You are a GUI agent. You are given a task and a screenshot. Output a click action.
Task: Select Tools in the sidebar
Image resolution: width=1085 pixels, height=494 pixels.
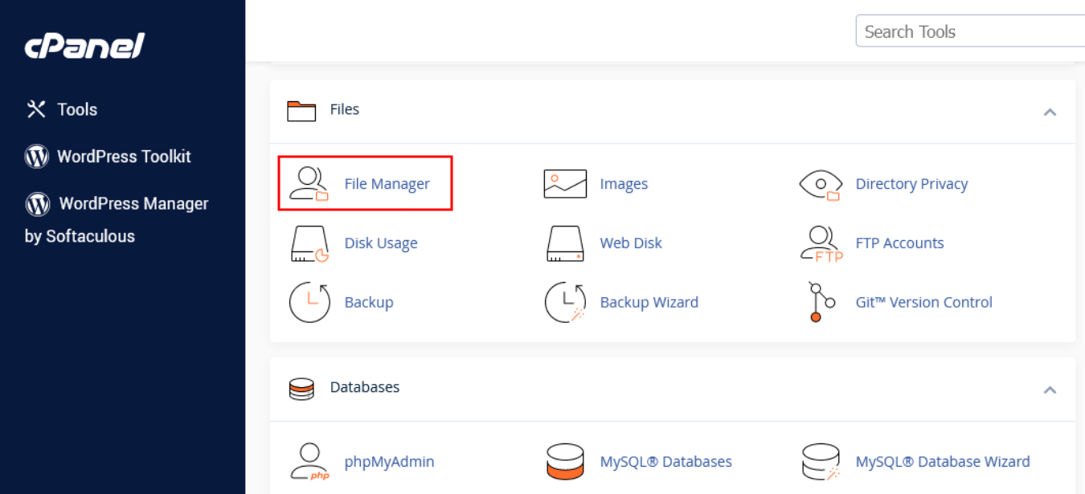(x=61, y=109)
